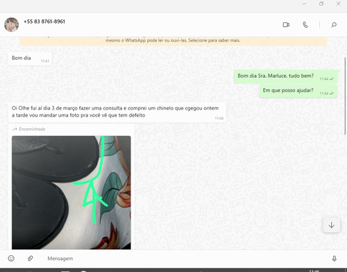Viewport: 347px width, 272px height.
Task: Click message about chinelo com defeito
Action: click(117, 112)
